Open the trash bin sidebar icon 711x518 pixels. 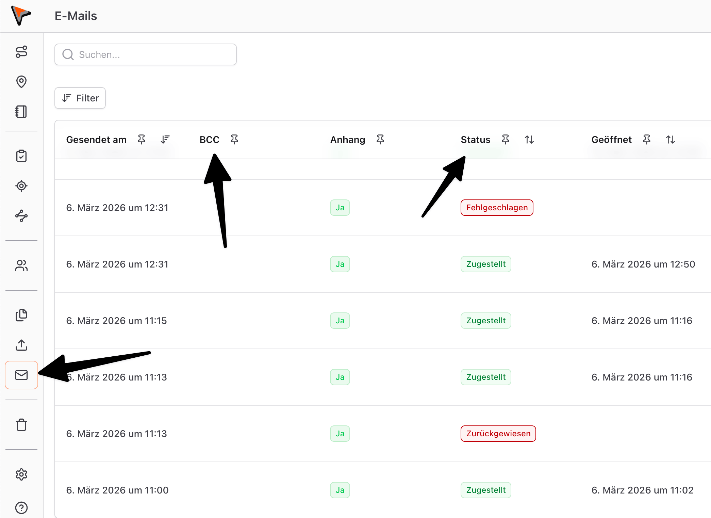(21, 425)
